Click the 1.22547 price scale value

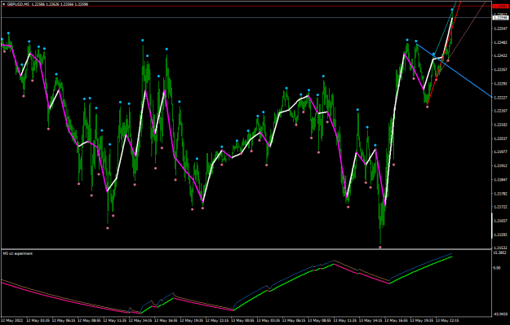click(500, 29)
